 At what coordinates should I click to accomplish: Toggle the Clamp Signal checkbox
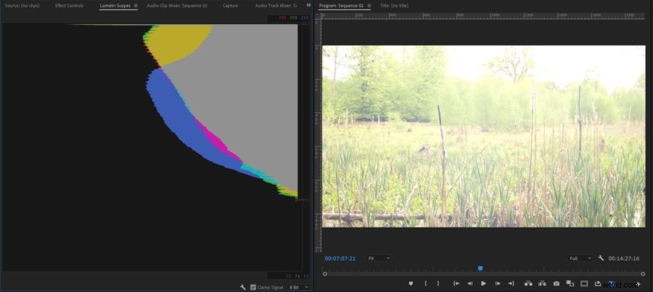pos(252,287)
